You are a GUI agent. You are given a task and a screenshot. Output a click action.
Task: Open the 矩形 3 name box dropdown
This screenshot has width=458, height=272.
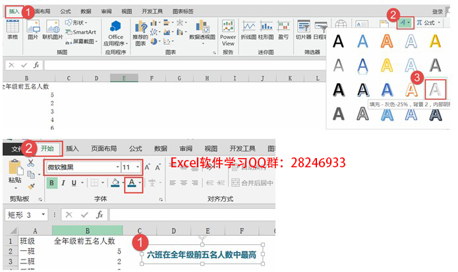[x=43, y=215]
